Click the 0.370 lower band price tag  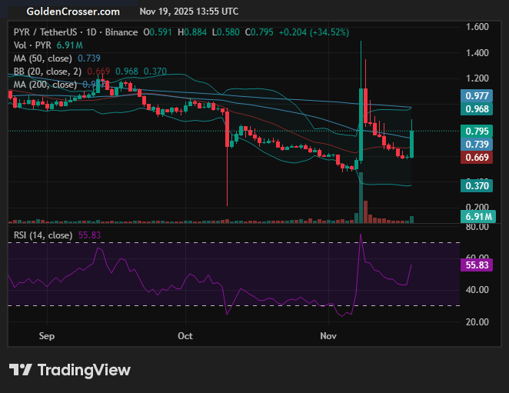point(477,186)
